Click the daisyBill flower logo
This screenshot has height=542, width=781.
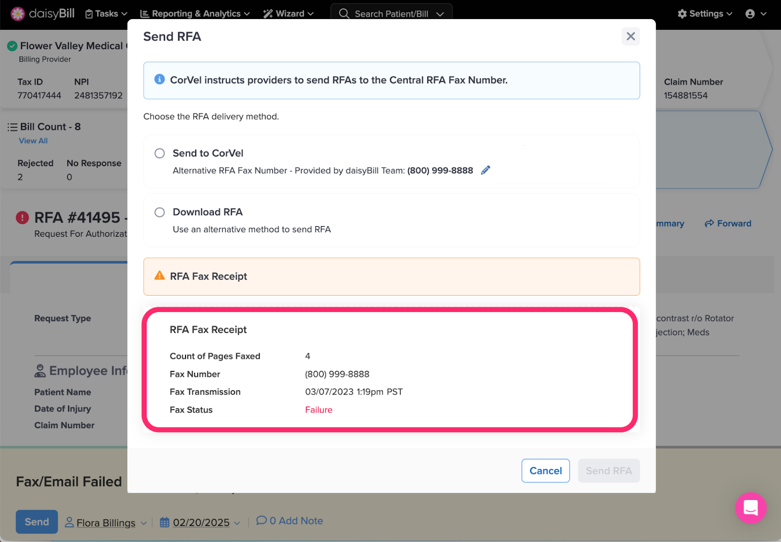(x=18, y=14)
